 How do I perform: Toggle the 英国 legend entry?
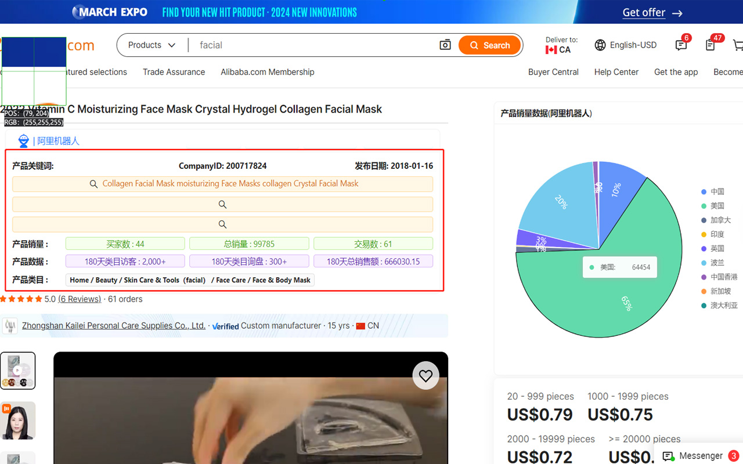click(x=713, y=248)
